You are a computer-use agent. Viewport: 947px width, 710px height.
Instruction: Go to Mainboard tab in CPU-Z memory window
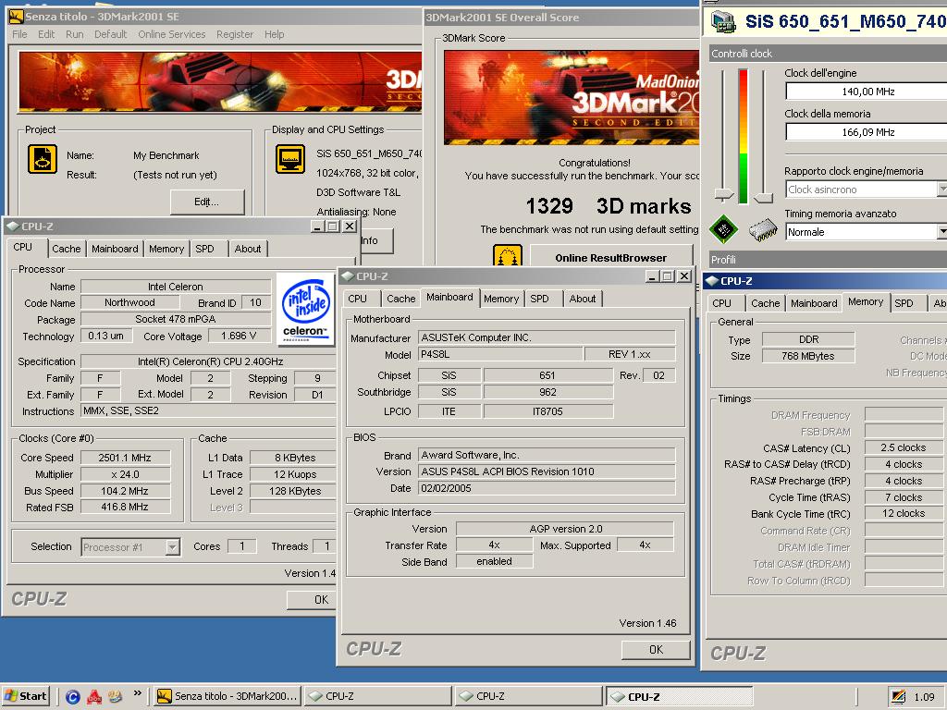click(x=814, y=303)
